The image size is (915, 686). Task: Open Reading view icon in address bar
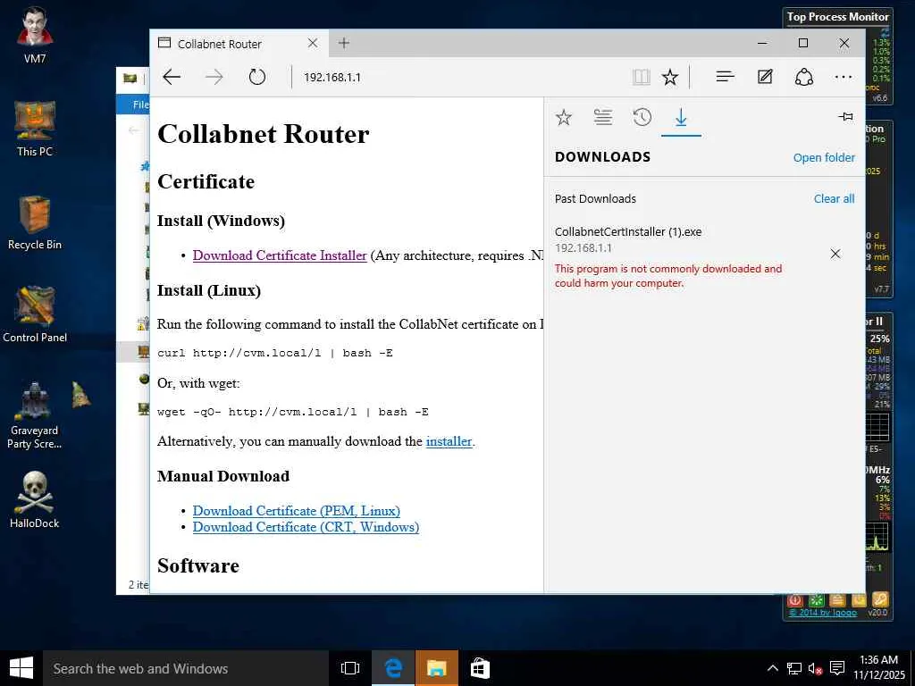[642, 77]
